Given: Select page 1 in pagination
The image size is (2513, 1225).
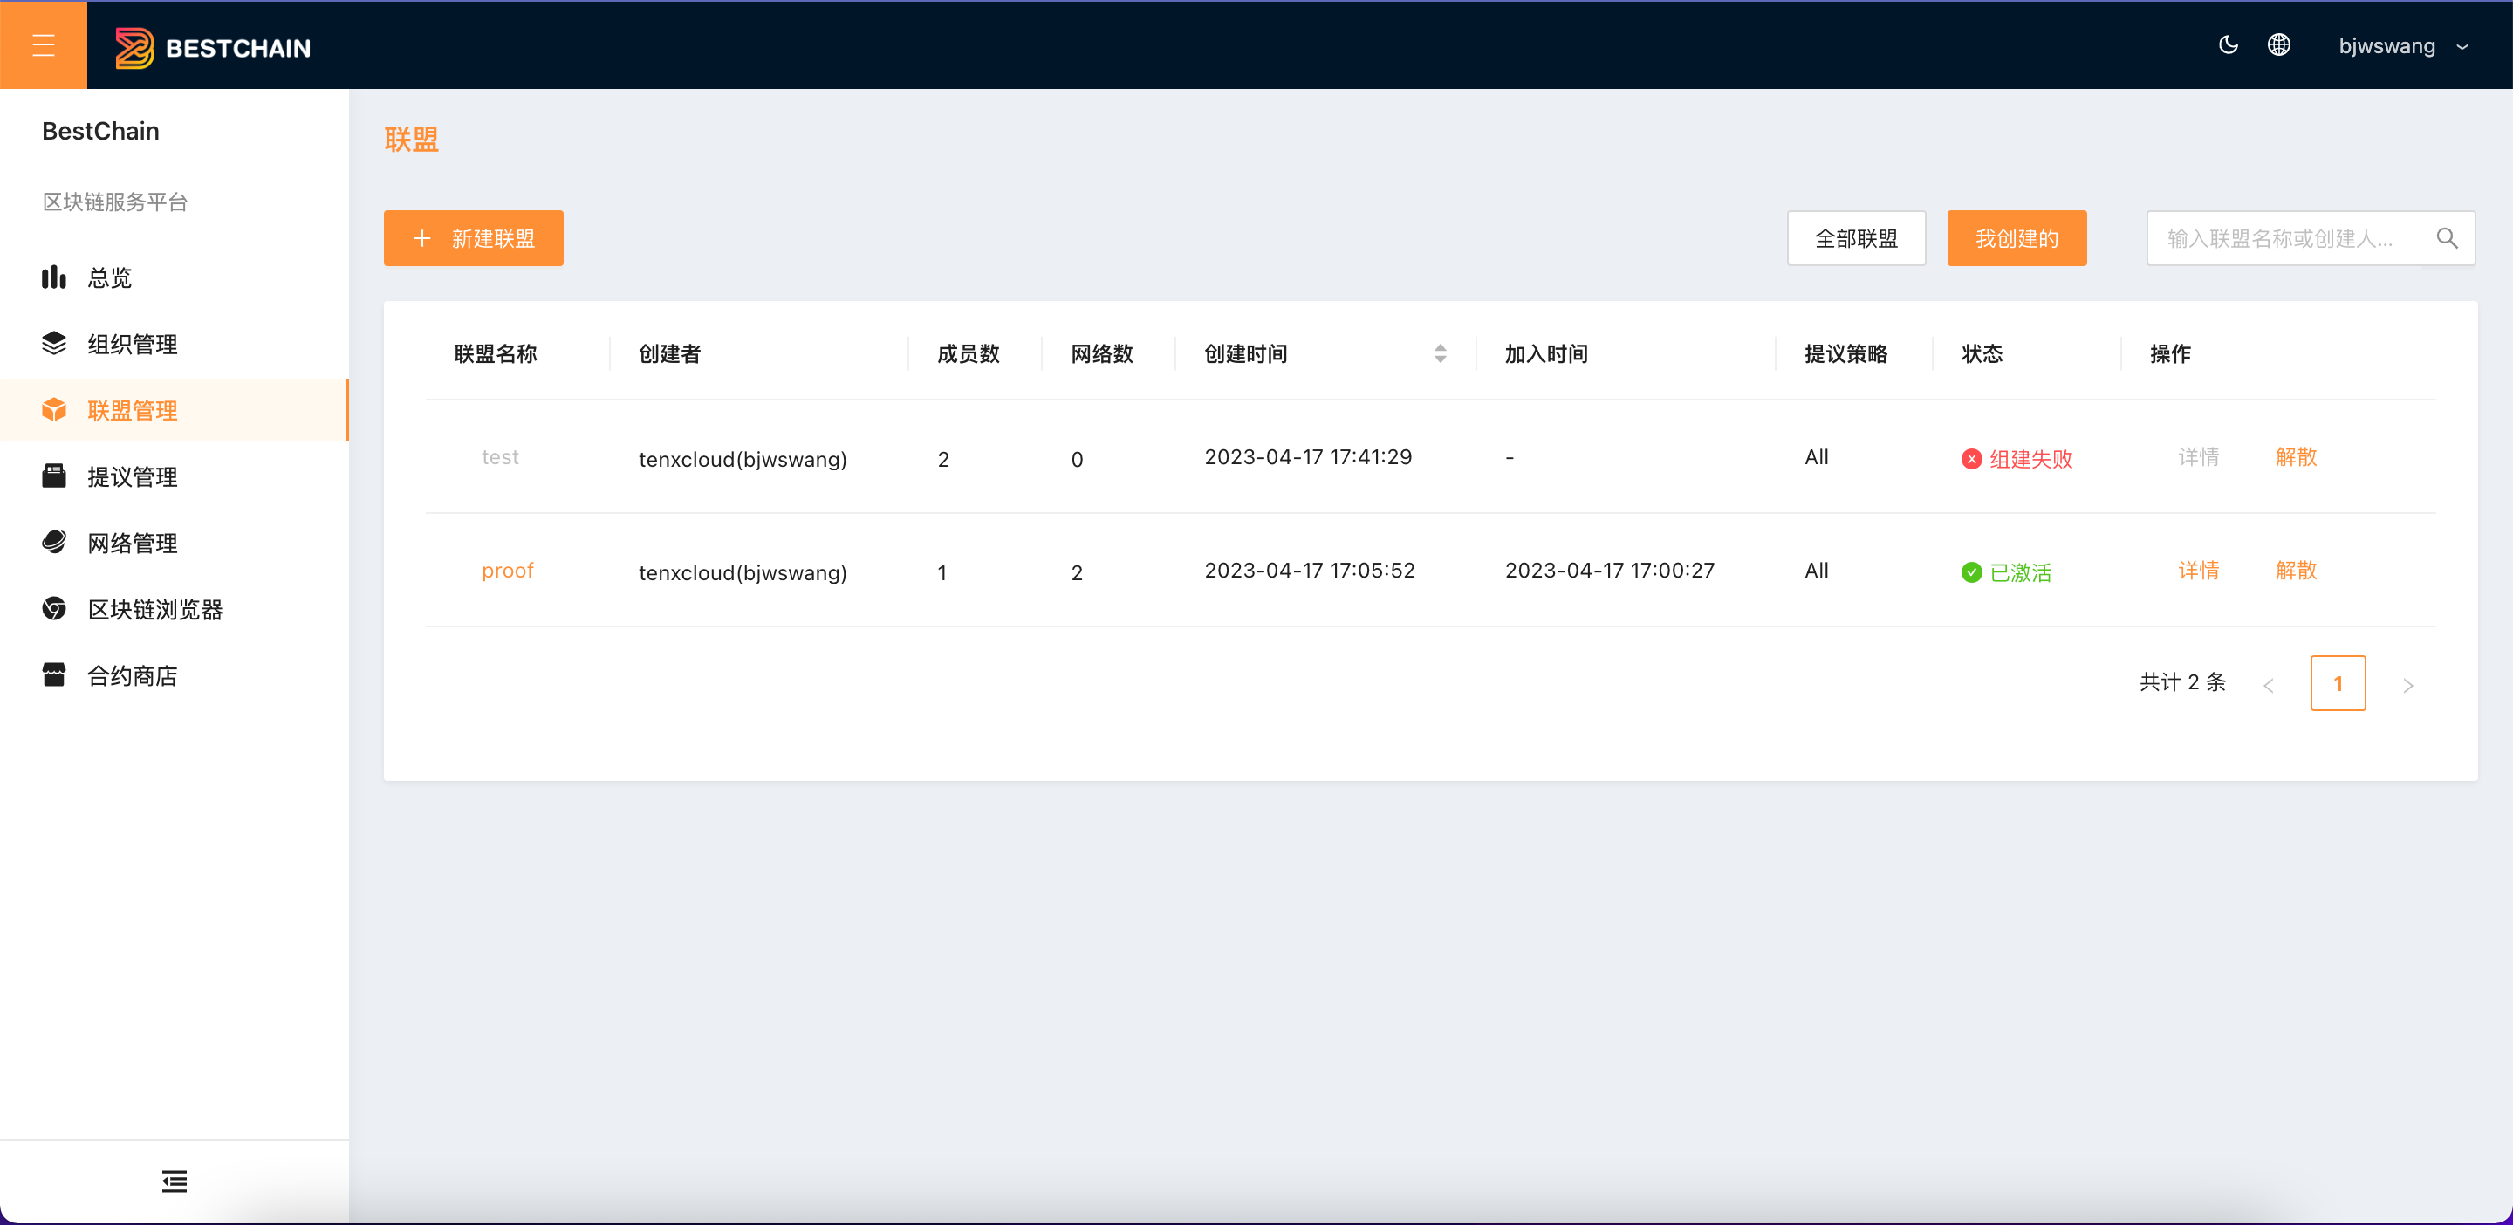Looking at the screenshot, I should pyautogui.click(x=2338, y=682).
